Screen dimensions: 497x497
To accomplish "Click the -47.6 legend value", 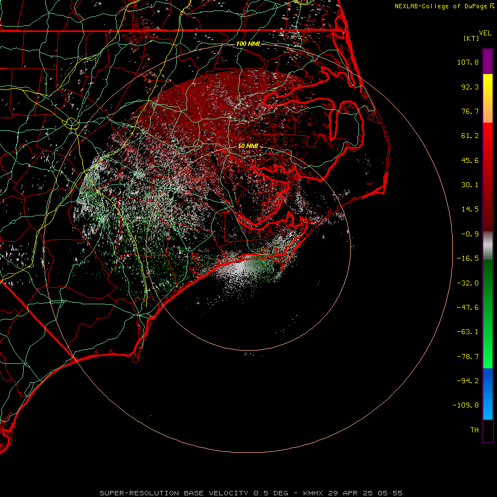I will pyautogui.click(x=468, y=308).
